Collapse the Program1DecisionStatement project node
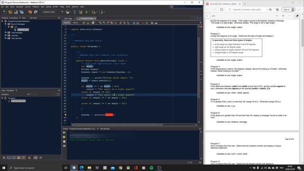The image size is (304, 171). pos(2,21)
